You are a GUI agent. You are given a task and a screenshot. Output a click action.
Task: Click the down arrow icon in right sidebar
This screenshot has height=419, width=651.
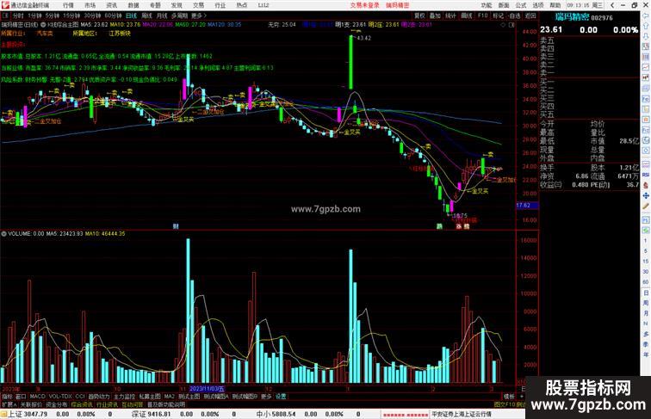tap(646, 36)
